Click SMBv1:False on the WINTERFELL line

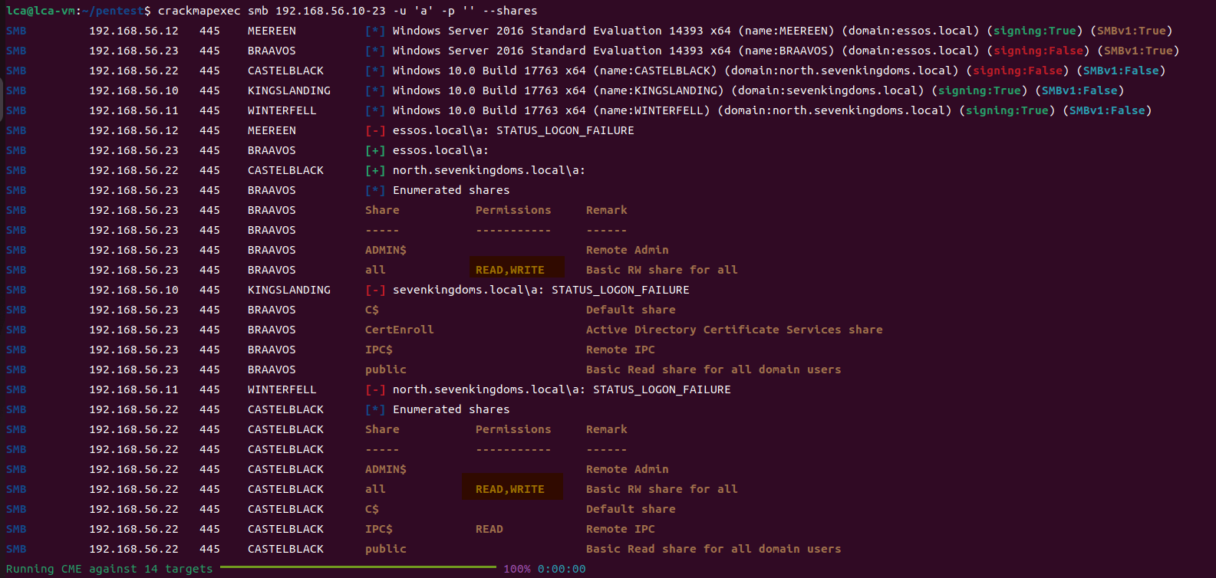(x=1106, y=110)
